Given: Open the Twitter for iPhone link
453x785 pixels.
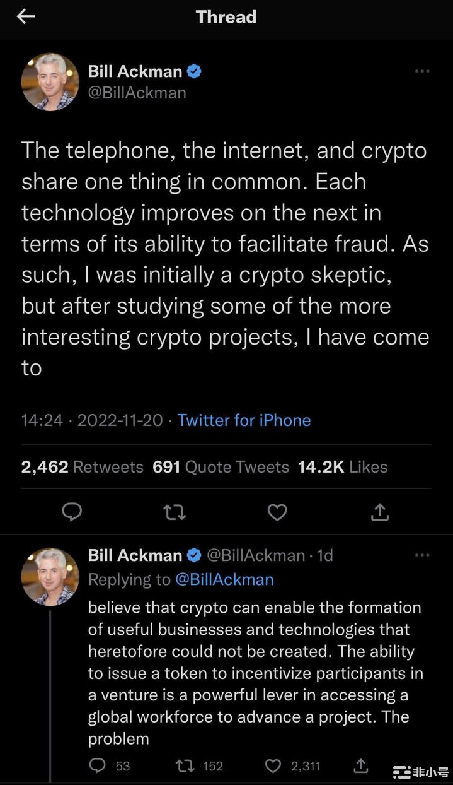Looking at the screenshot, I should (x=244, y=420).
